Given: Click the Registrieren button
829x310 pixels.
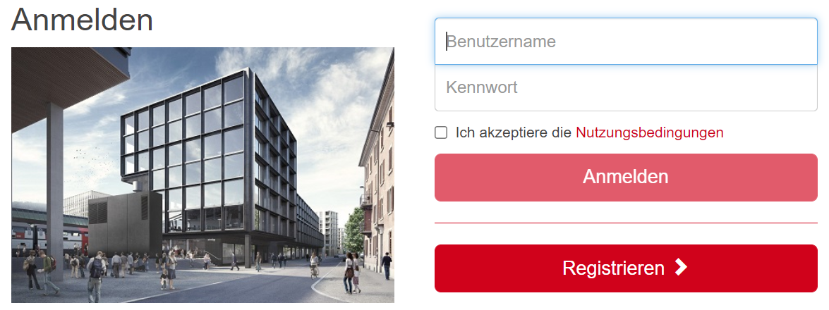Looking at the screenshot, I should point(625,268).
